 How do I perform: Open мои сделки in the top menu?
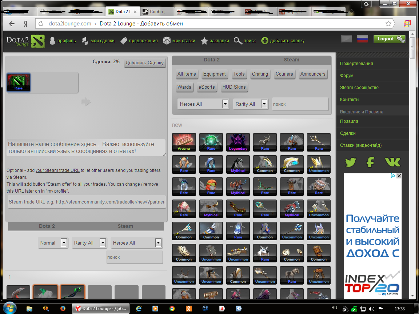(98, 41)
